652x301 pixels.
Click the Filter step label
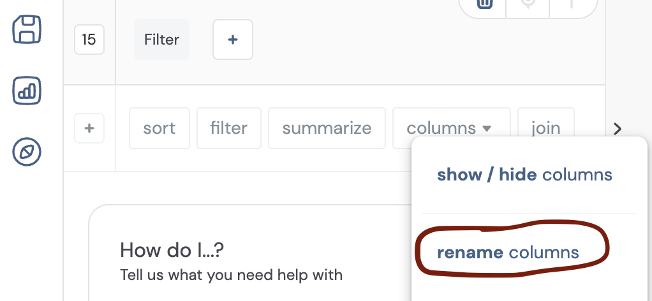[161, 40]
